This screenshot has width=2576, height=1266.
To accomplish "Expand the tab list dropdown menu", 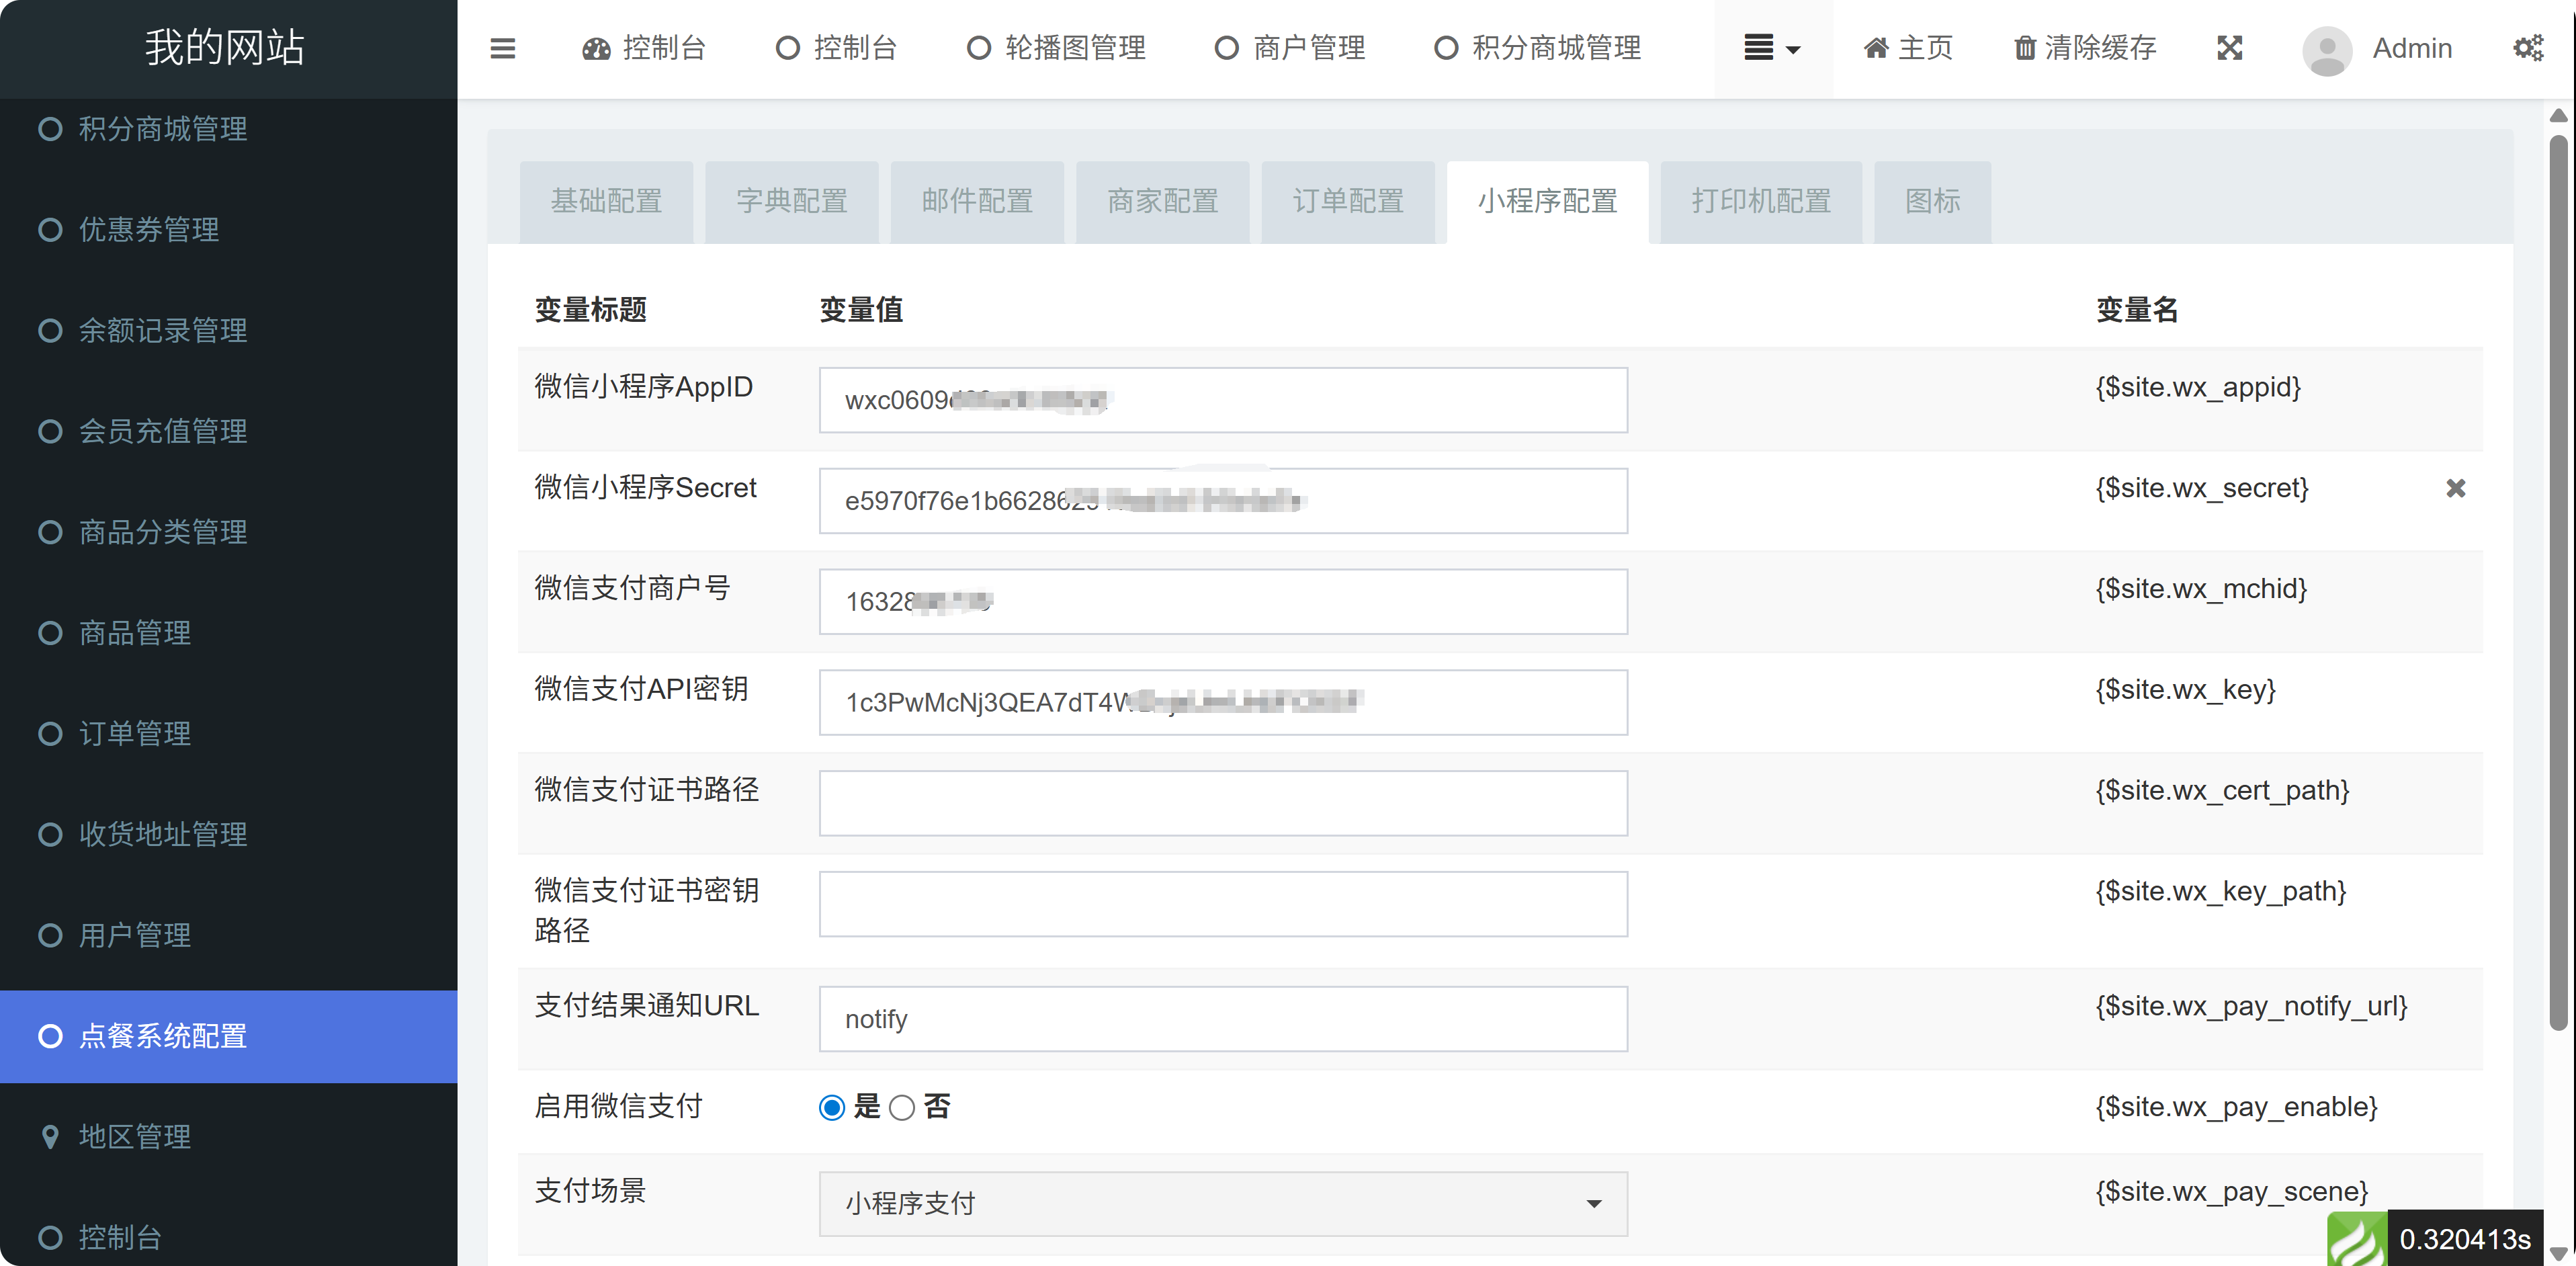I will pyautogui.click(x=1771, y=48).
